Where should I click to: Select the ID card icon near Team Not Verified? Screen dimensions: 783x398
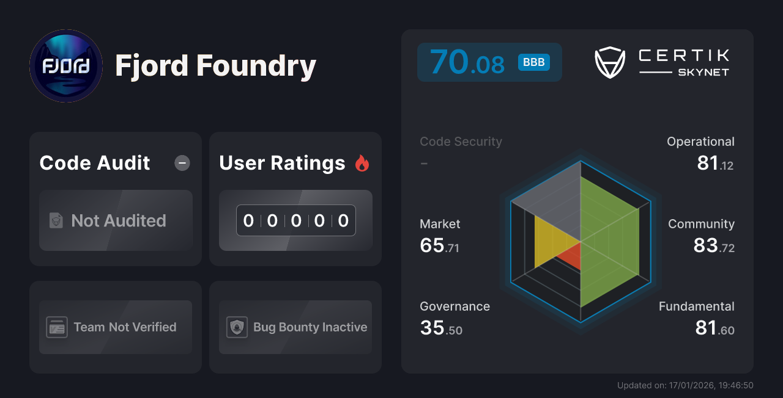58,327
